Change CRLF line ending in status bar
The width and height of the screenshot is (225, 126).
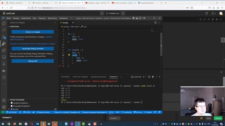[117, 112]
